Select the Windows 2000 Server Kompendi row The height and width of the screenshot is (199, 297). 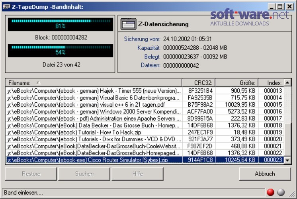point(145,111)
